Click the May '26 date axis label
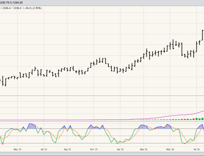 click(170, 149)
